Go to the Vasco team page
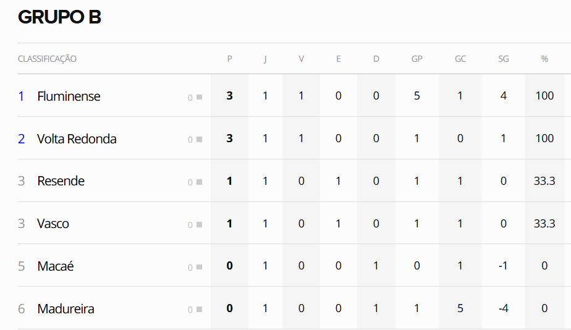The image size is (571, 330). pos(53,224)
